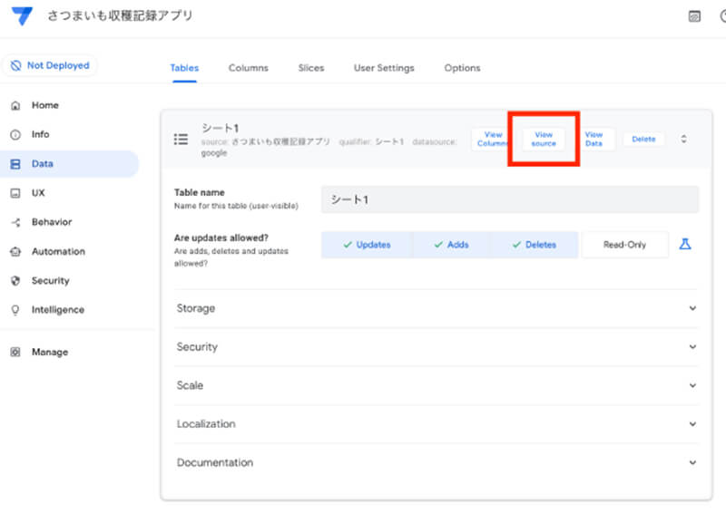Toggle the Updates permission option

click(x=367, y=245)
